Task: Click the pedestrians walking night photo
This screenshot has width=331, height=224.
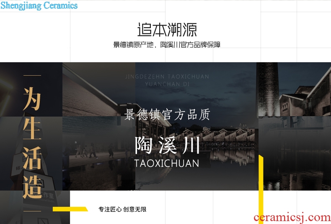Action: click(99, 153)
